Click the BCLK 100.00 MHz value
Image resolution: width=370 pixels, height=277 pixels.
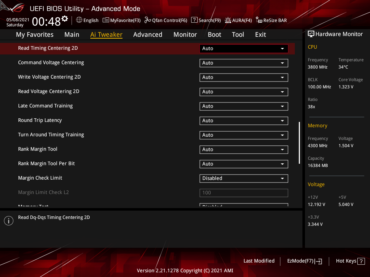point(319,87)
